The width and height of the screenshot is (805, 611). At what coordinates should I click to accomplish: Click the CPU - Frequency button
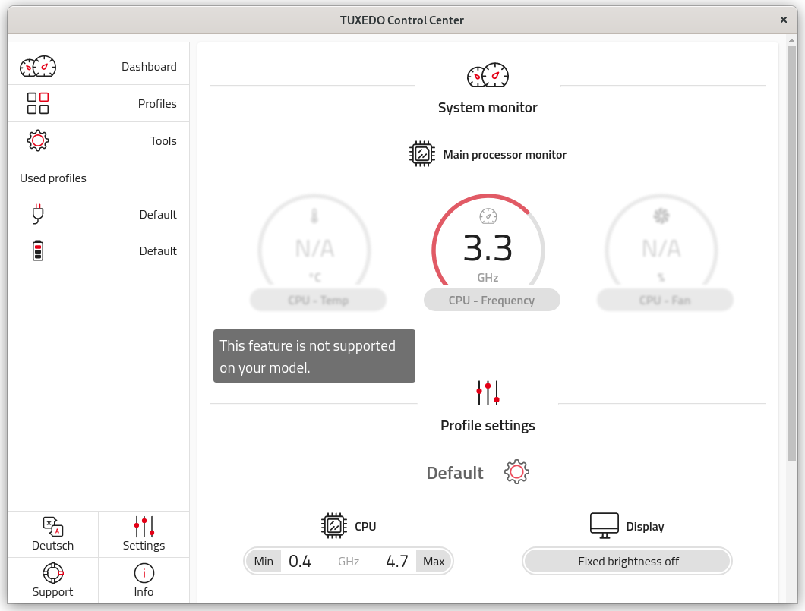click(491, 299)
